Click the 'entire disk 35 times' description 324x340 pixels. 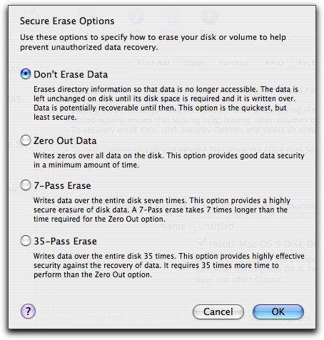click(169, 265)
